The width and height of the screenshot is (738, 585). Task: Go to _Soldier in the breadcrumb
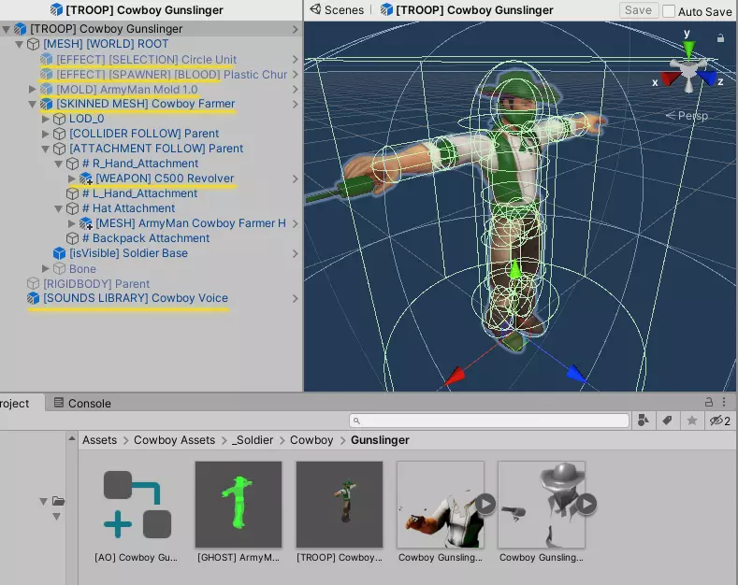(x=253, y=440)
